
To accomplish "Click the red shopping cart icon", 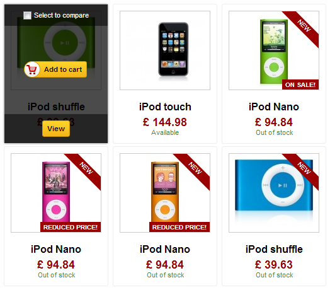I will 31,69.
